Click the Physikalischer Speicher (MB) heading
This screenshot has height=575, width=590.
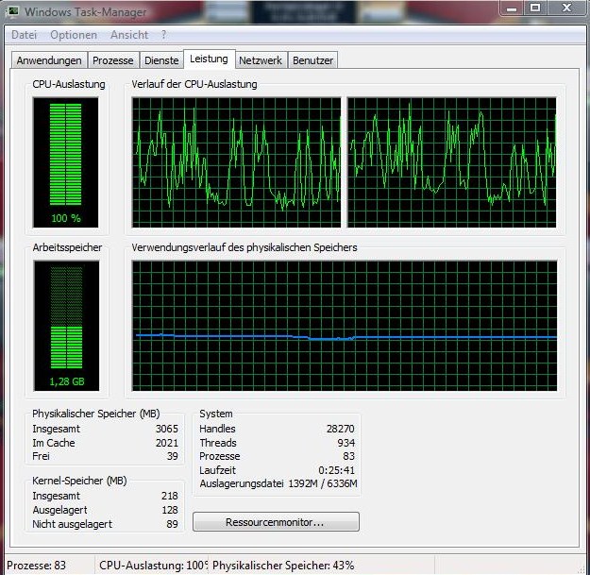click(x=96, y=414)
